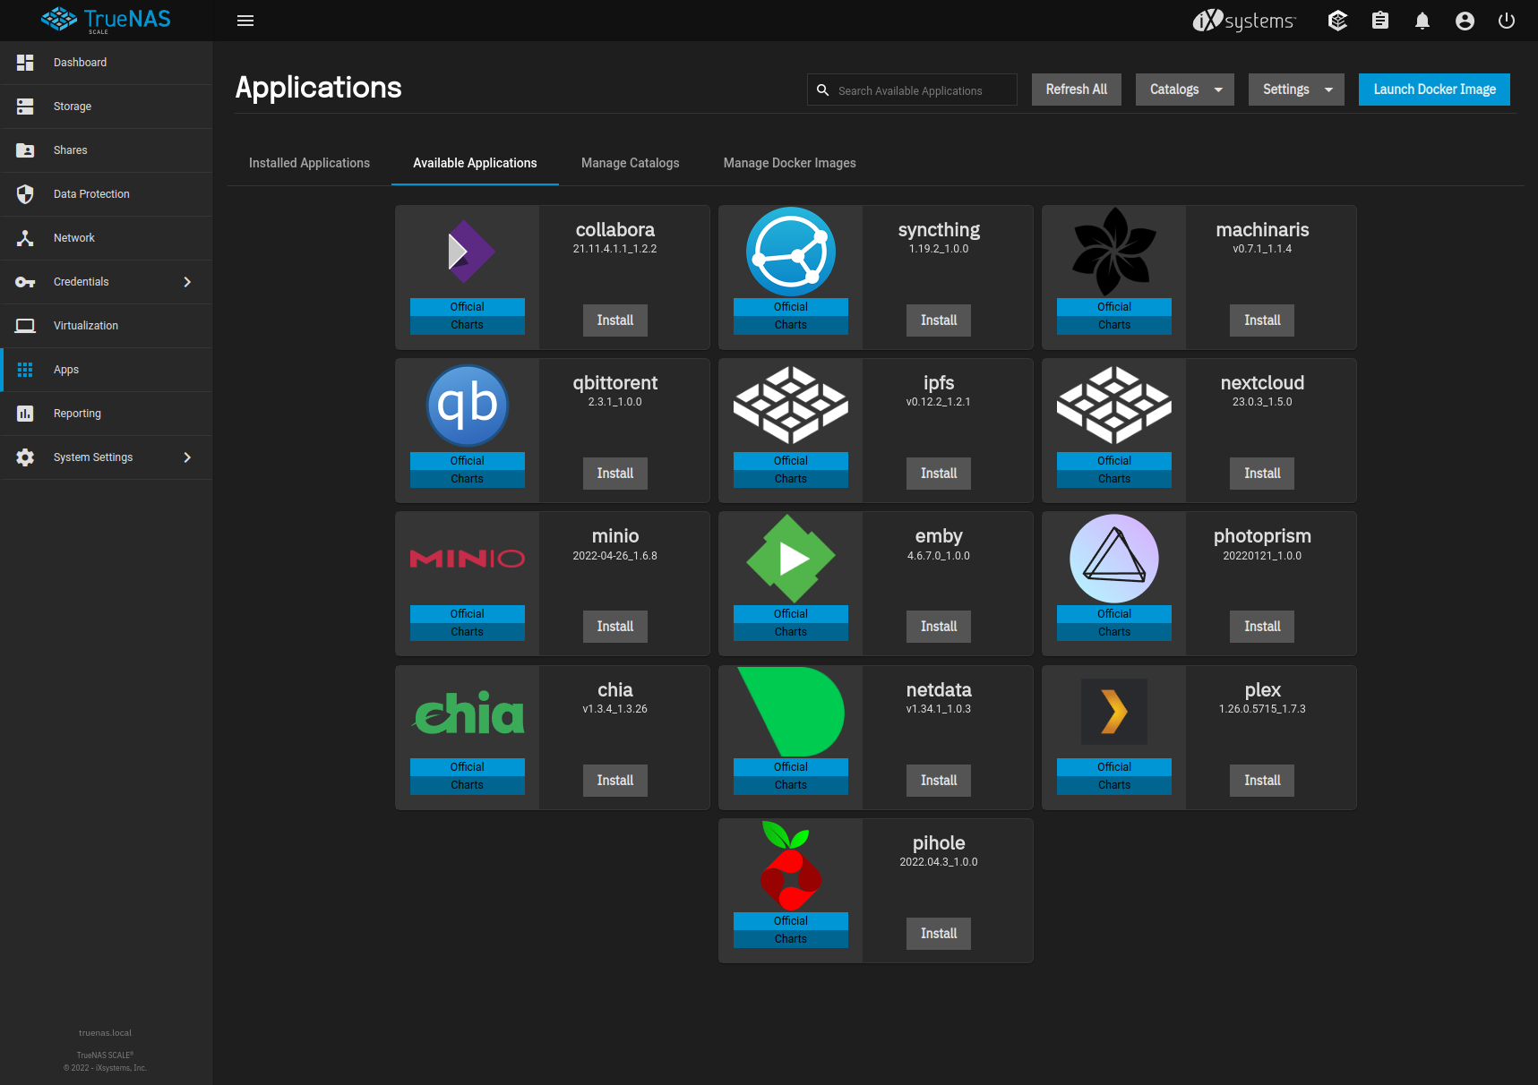Expand System Settings submenu
Screen dimensions: 1538x1085
pos(106,457)
